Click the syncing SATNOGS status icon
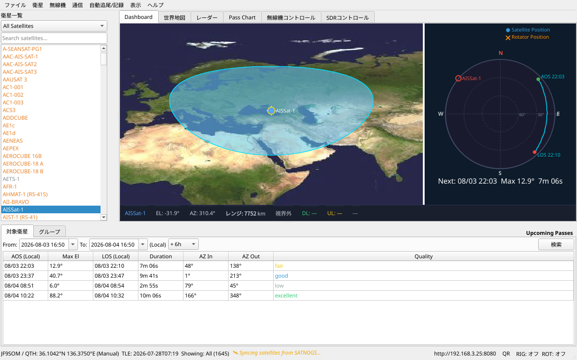Viewport: 577px width, 360px height. click(235, 353)
